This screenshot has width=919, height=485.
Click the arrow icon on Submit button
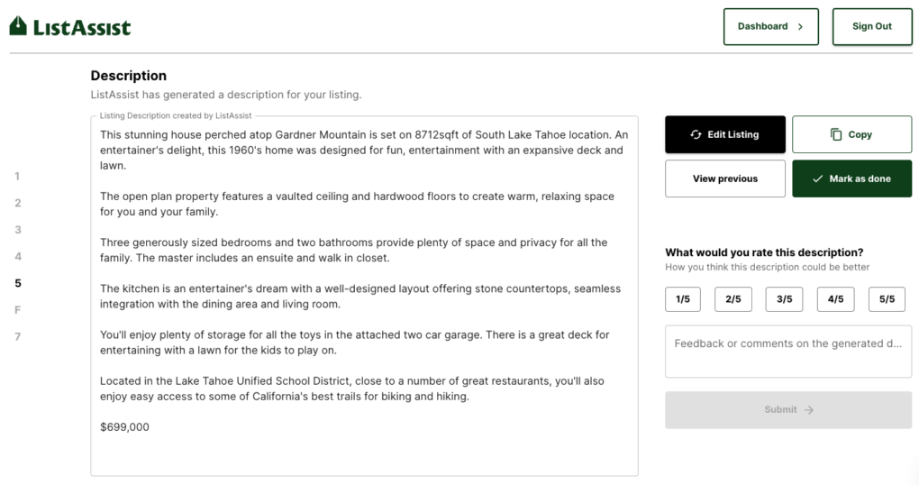809,409
